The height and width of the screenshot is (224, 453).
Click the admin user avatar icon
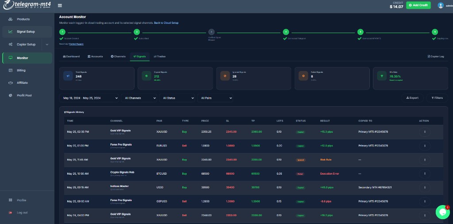(x=441, y=5)
